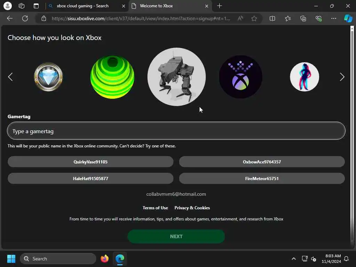The width and height of the screenshot is (356, 267).
Task: Open Browser essentials heart icon
Action: click(x=318, y=18)
